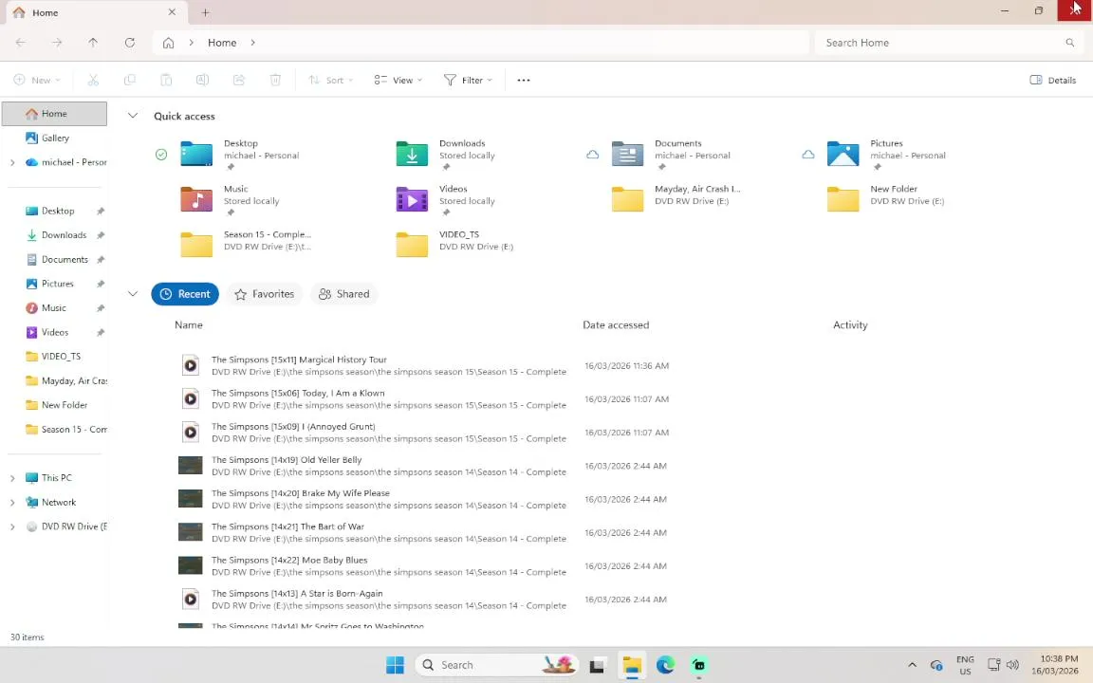This screenshot has height=683, width=1093.
Task: Open the New dropdown menu
Action: pyautogui.click(x=37, y=80)
